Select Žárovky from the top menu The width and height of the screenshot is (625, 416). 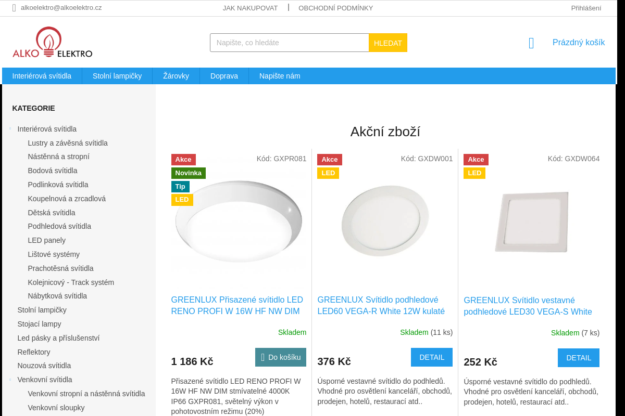coord(176,76)
